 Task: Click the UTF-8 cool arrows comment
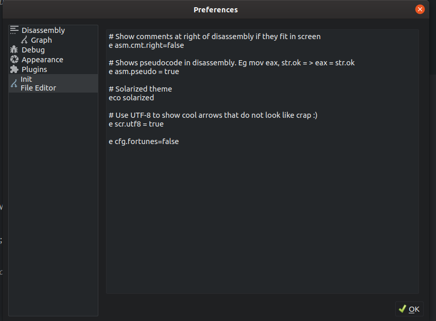click(213, 115)
